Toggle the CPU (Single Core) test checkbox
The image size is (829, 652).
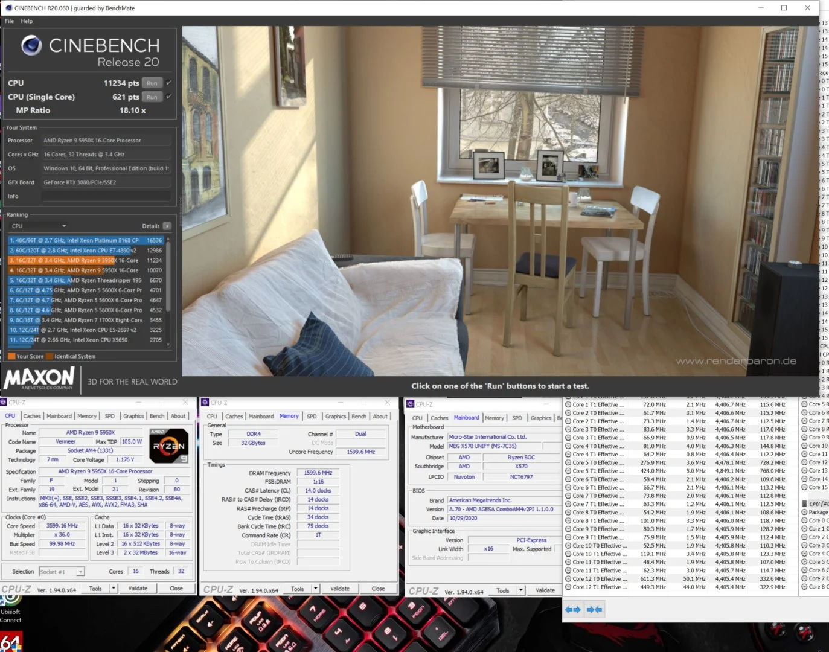[169, 97]
